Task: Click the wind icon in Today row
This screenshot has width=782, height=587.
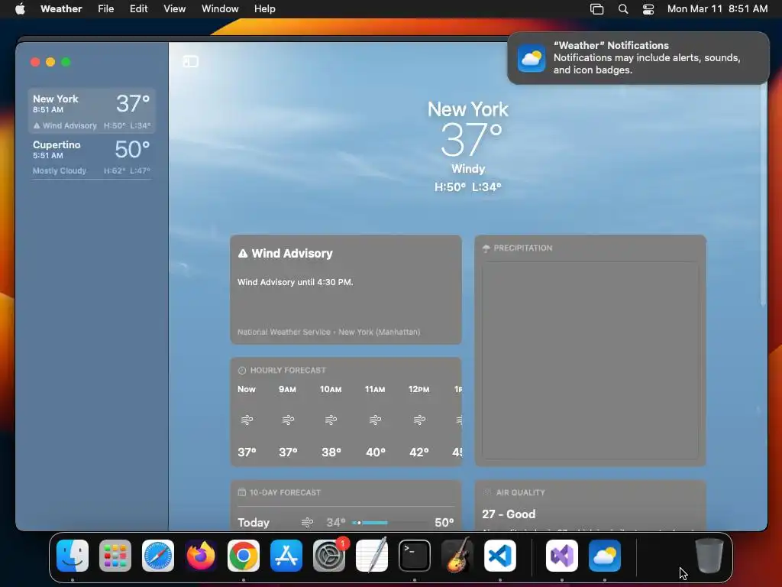Action: [307, 523]
